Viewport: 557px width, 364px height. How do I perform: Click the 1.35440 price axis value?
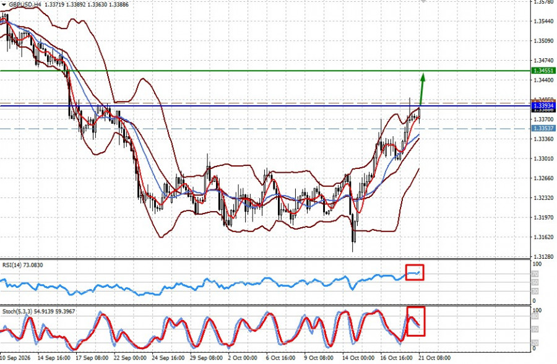543,21
